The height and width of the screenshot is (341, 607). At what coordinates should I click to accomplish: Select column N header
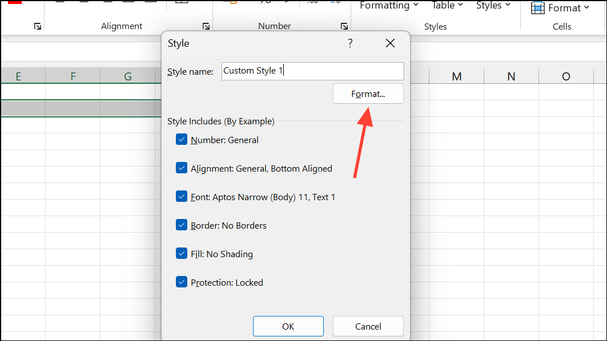coord(511,76)
